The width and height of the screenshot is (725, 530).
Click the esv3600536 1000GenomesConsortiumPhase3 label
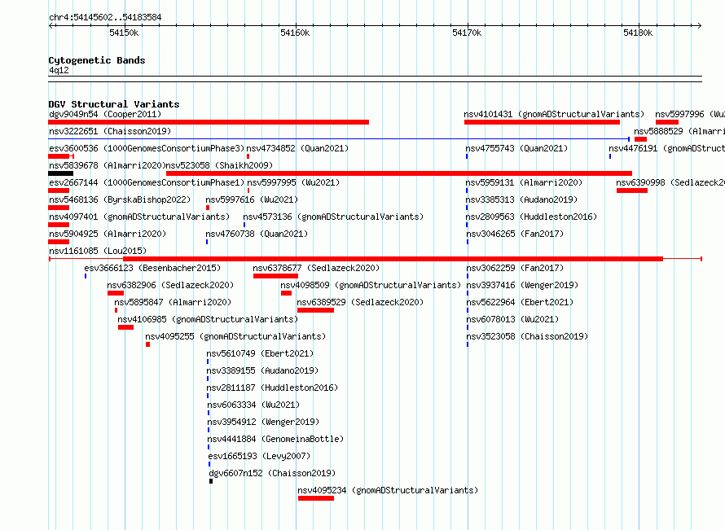click(147, 148)
